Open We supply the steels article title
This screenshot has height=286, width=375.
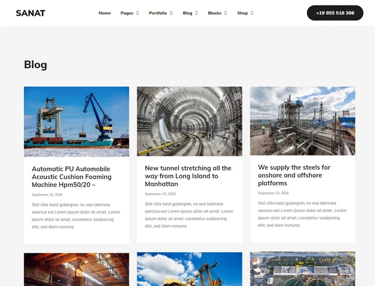(x=294, y=175)
